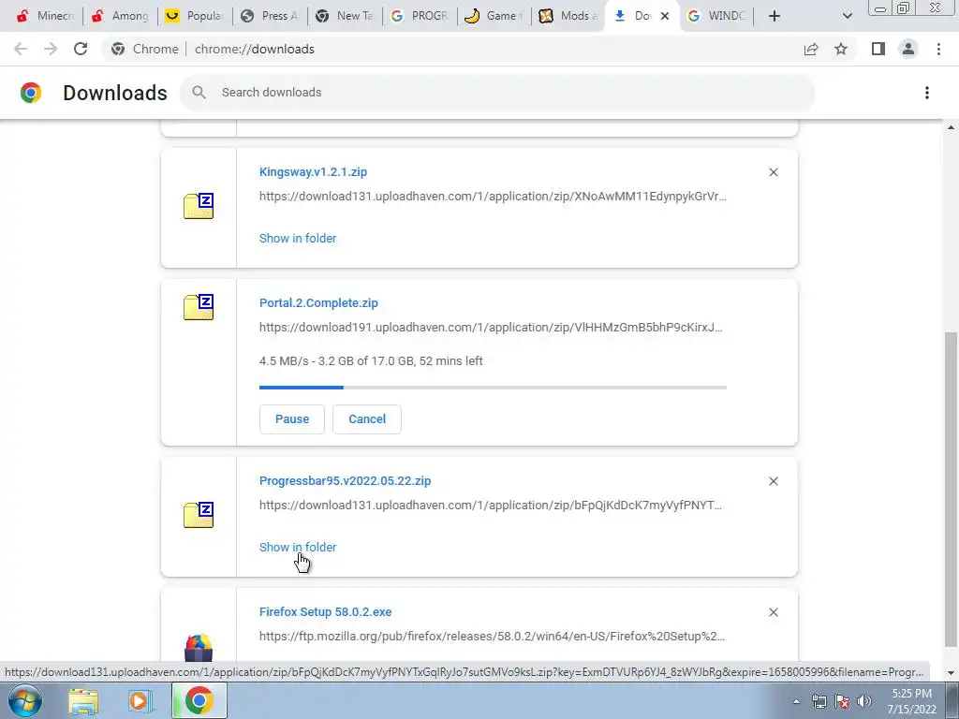Click the Chrome taskbar button

(x=199, y=700)
